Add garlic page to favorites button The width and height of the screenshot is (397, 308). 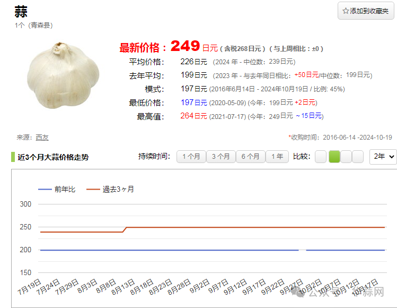[366, 11]
